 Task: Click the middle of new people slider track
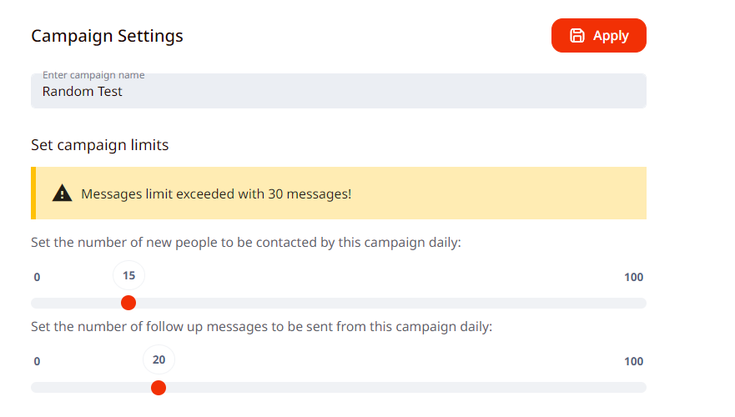[x=339, y=303]
